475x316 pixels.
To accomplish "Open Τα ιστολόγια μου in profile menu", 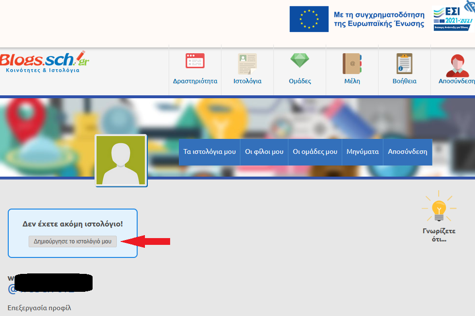I will point(209,151).
